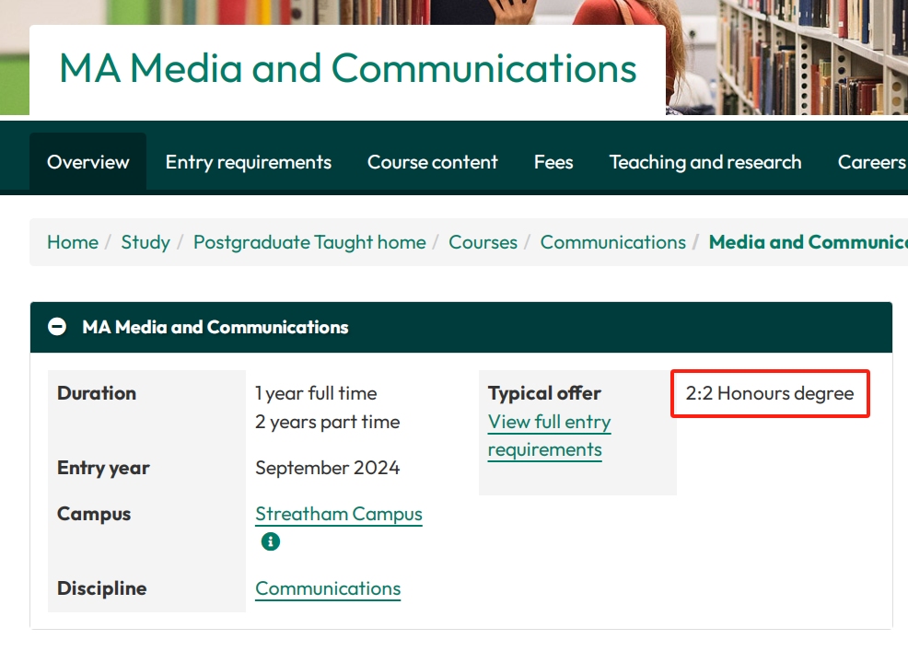Collapse the MA Media and Communications panel
Viewport: 908px width, 651px height.
[x=57, y=327]
